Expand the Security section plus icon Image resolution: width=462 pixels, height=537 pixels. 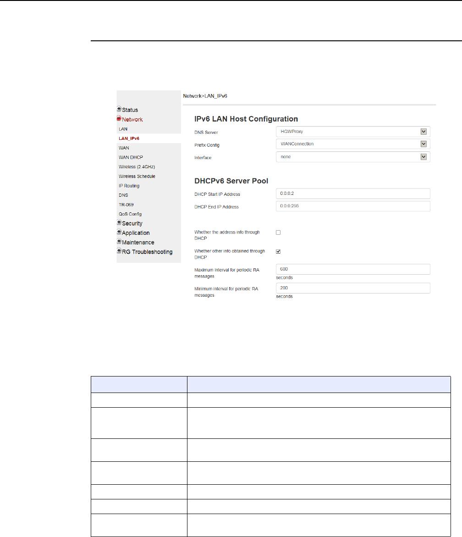(x=119, y=222)
